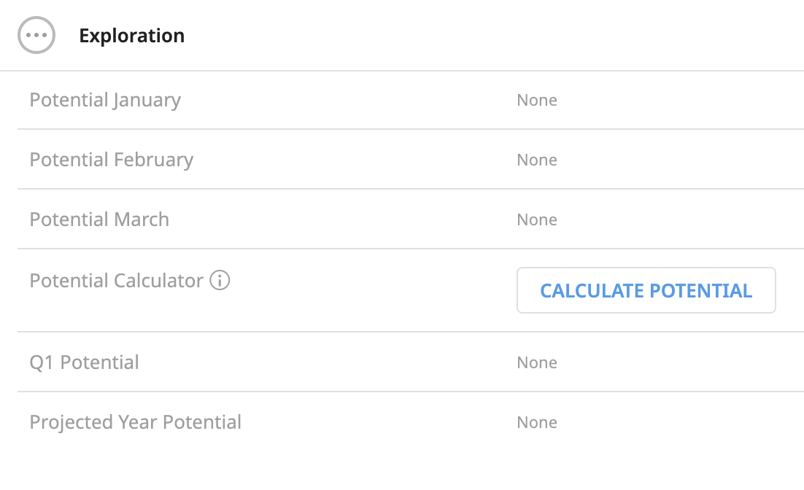Click the Q1 Potential field label
The width and height of the screenshot is (804, 490).
(x=84, y=362)
